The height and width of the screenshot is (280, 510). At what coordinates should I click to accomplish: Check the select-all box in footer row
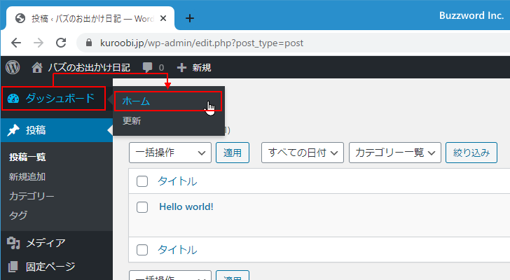point(142,250)
